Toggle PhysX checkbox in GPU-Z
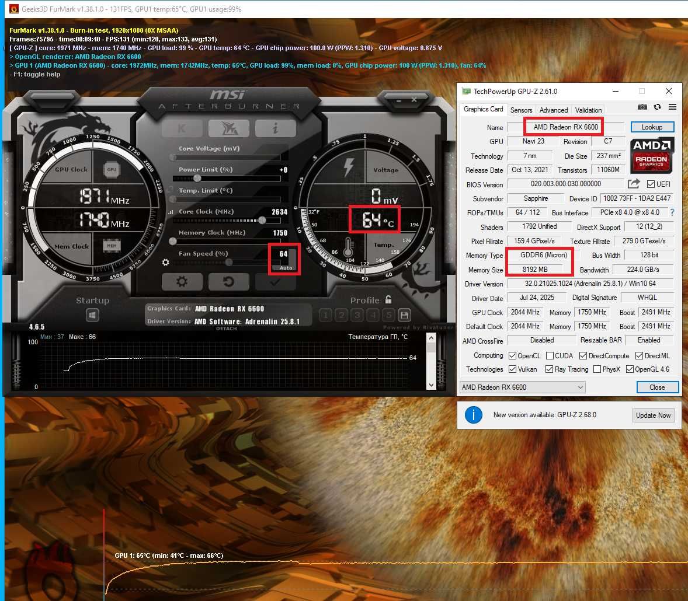This screenshot has height=601, width=688. point(597,369)
